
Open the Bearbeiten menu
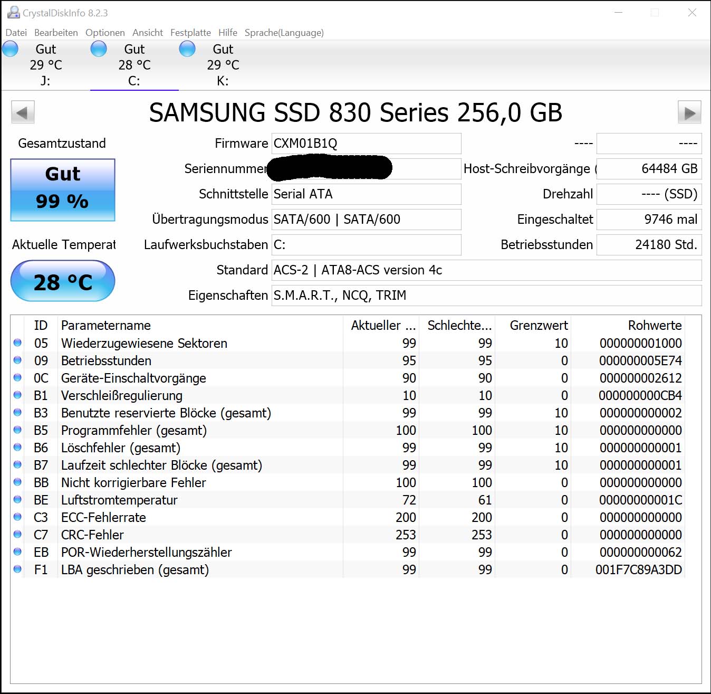[x=56, y=33]
